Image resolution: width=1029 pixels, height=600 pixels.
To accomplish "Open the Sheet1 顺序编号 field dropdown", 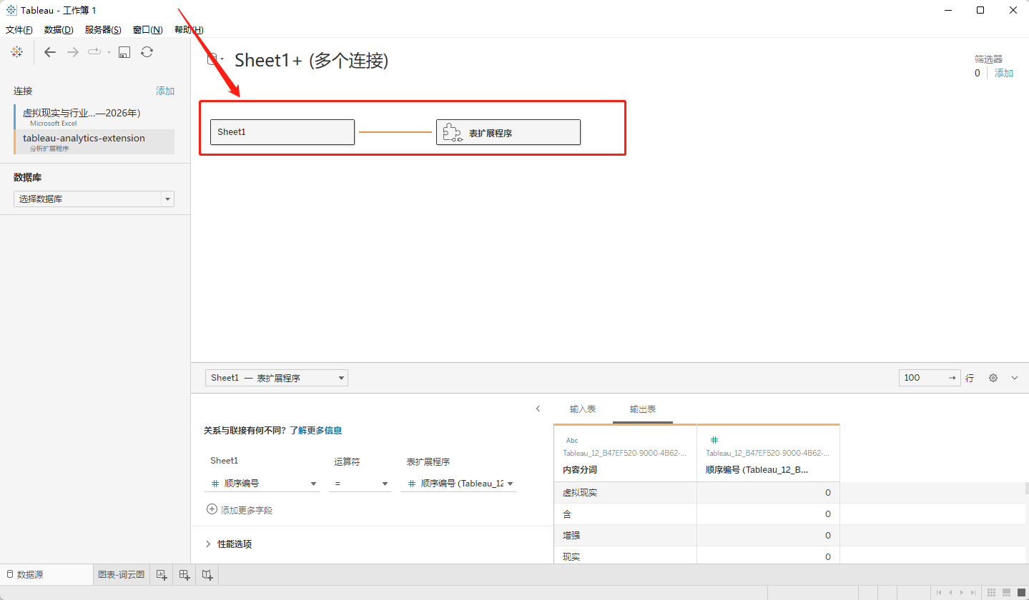I will [262, 484].
